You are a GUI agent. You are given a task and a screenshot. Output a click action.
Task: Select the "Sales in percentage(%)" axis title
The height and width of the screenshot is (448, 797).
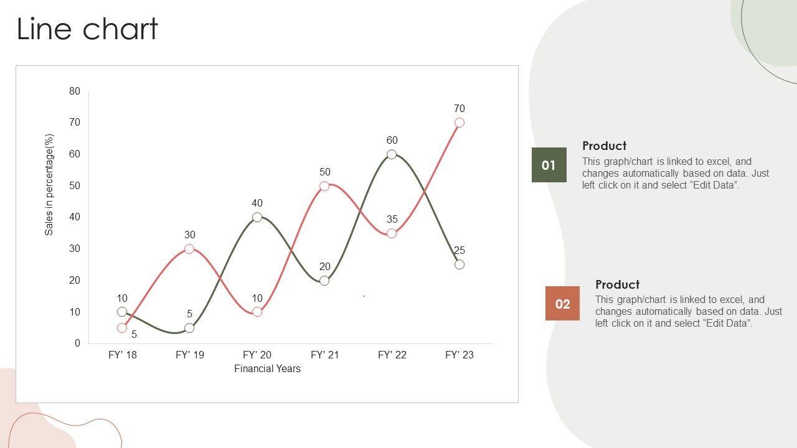pos(50,185)
